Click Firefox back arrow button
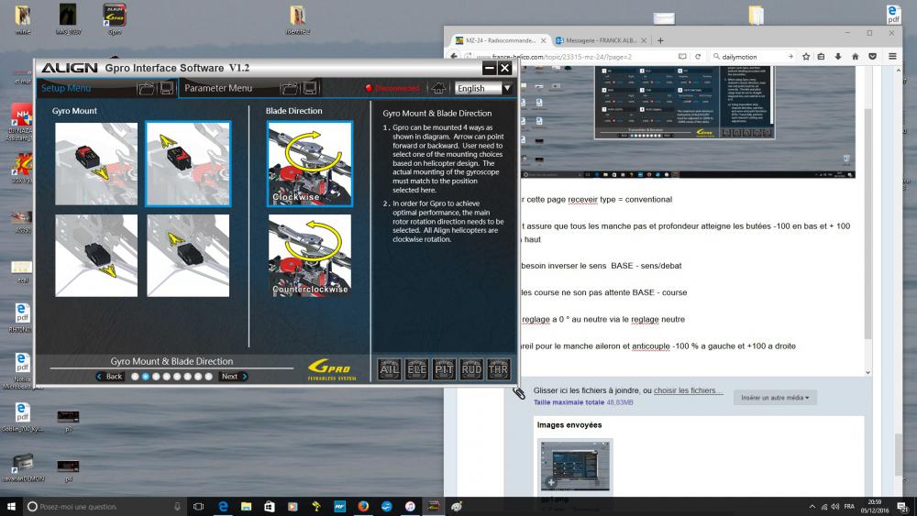The image size is (917, 516). (x=454, y=56)
